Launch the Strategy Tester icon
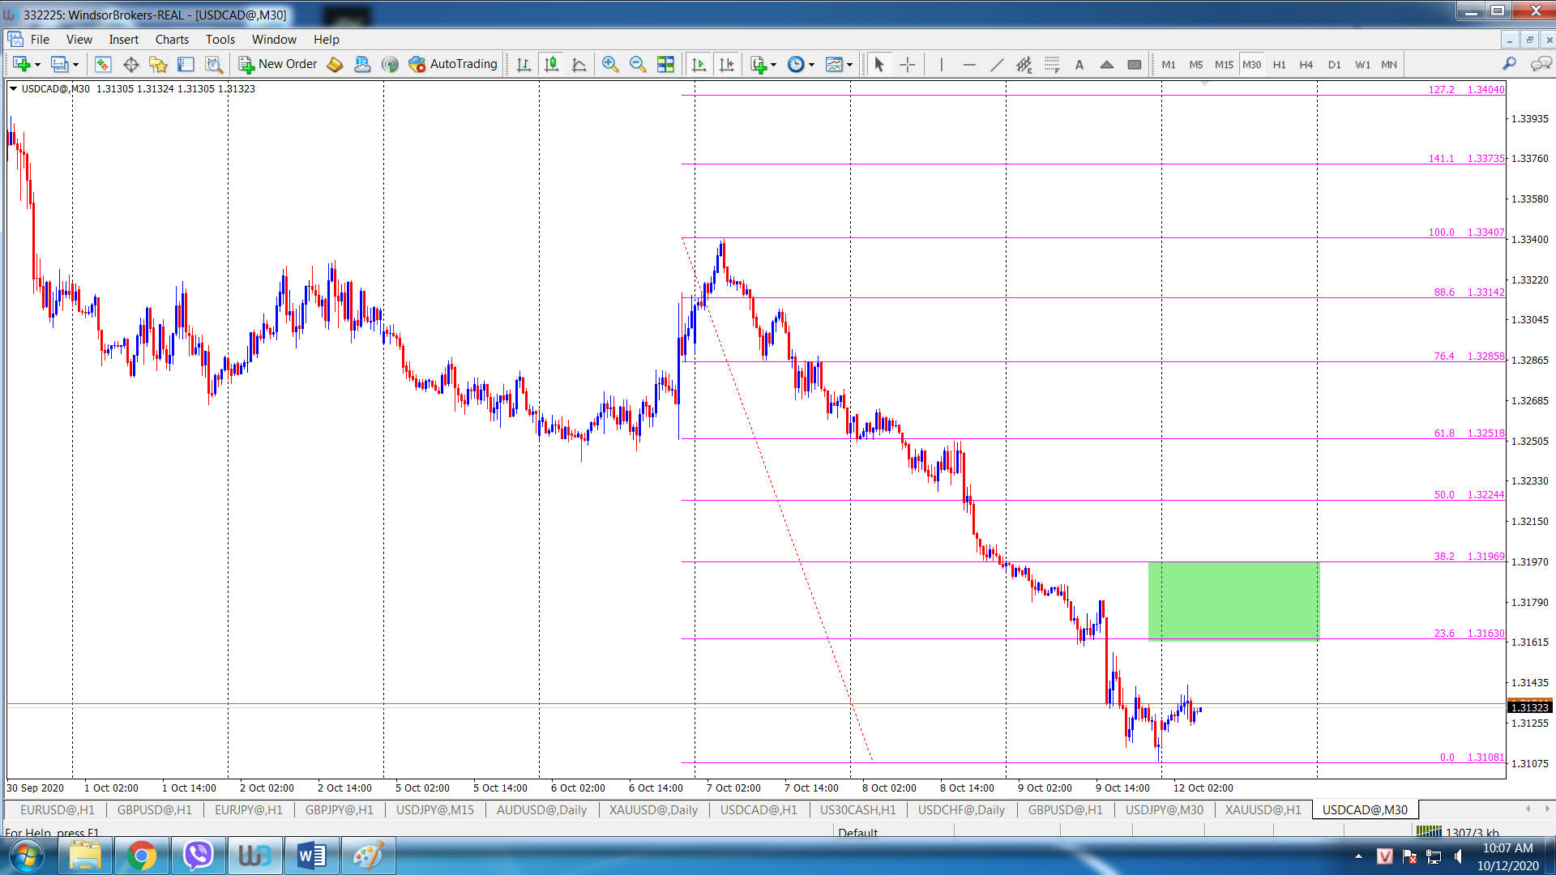Viewport: 1556px width, 875px height. pos(213,65)
